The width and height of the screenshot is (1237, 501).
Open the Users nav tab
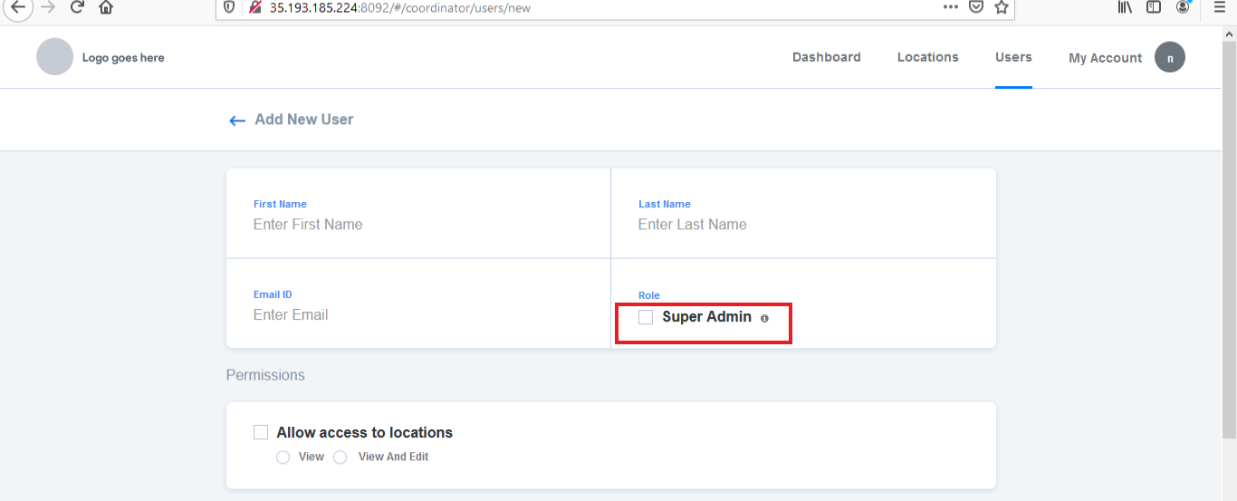click(x=1013, y=57)
